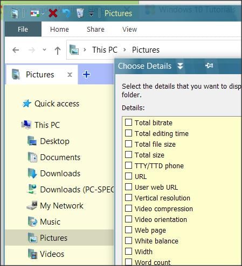Click the blue Undo arrow icon

(x=66, y=13)
